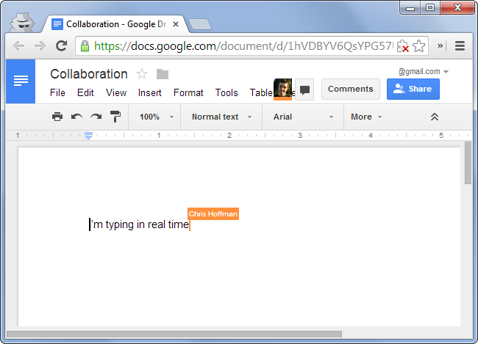The height and width of the screenshot is (344, 478).
Task: Open a new browser tab
Action: pos(200,24)
